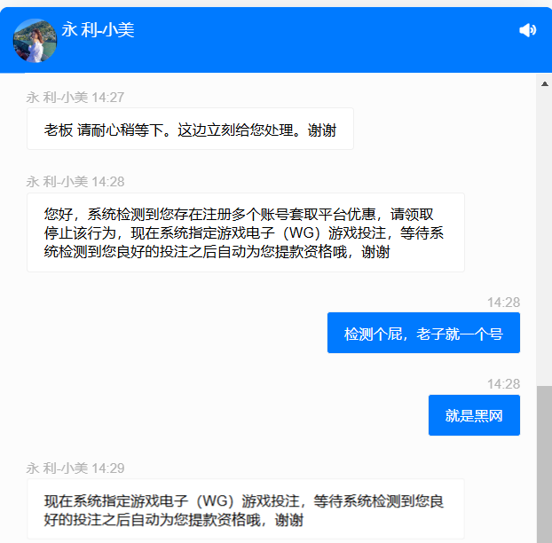The image size is (552, 543).
Task: Click the sender label timestamped 14:29
Action: pos(75,468)
